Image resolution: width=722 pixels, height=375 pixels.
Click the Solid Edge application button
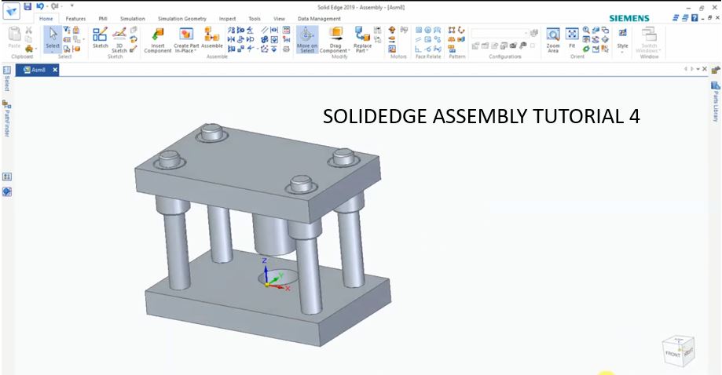[11, 11]
